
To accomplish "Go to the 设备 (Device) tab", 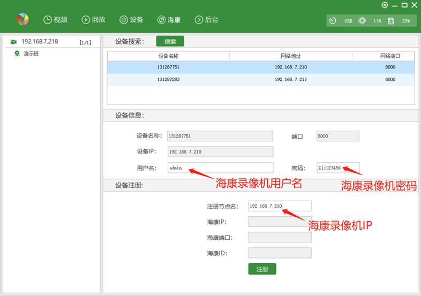I will (131, 20).
